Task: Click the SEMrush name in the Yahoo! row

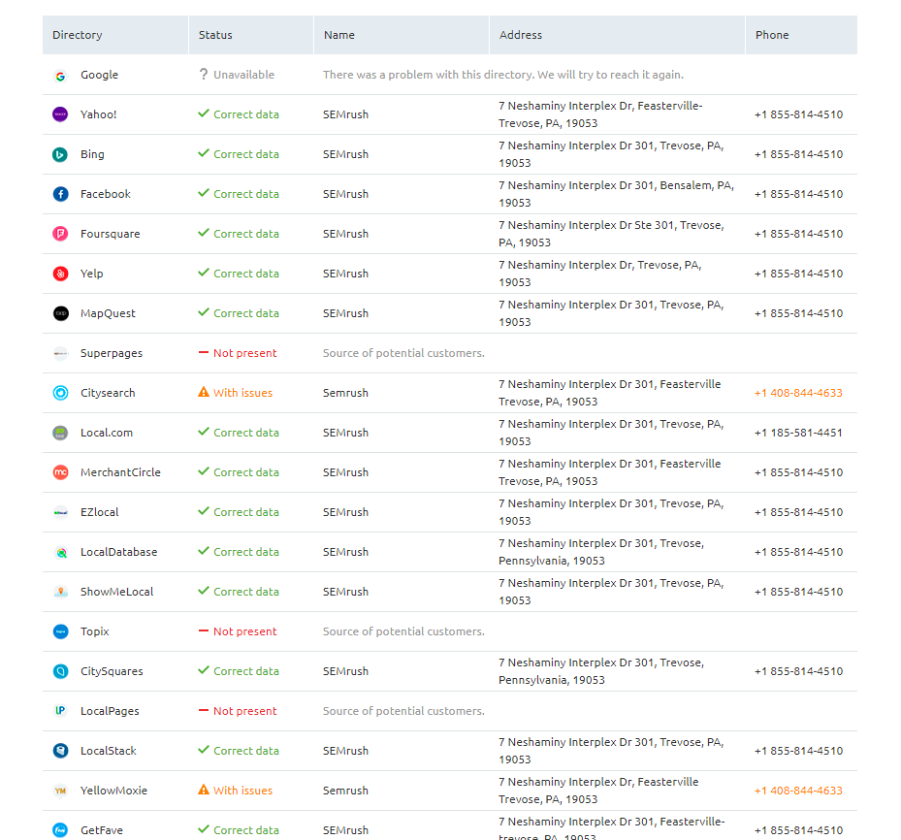Action: click(345, 113)
